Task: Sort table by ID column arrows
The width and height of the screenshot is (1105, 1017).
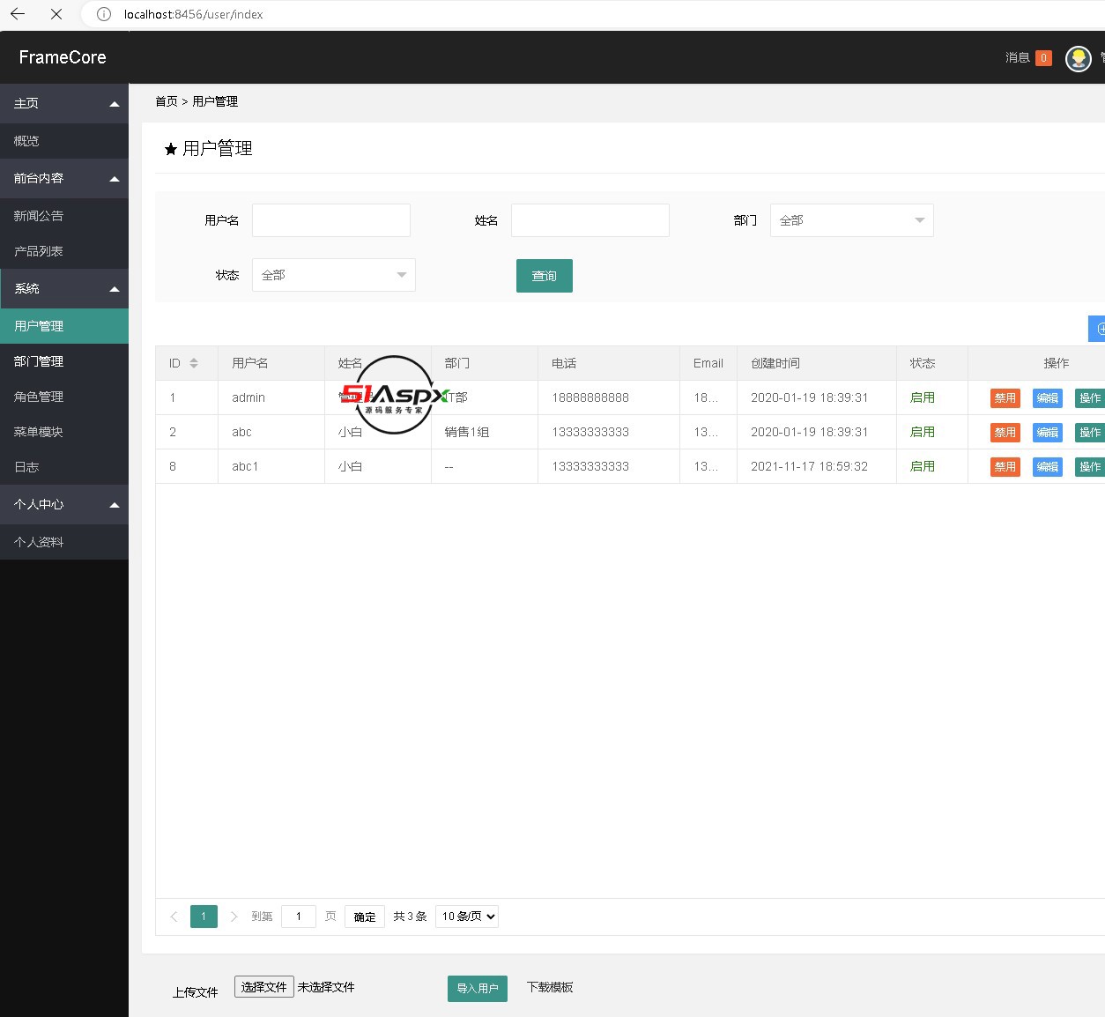Action: click(194, 363)
